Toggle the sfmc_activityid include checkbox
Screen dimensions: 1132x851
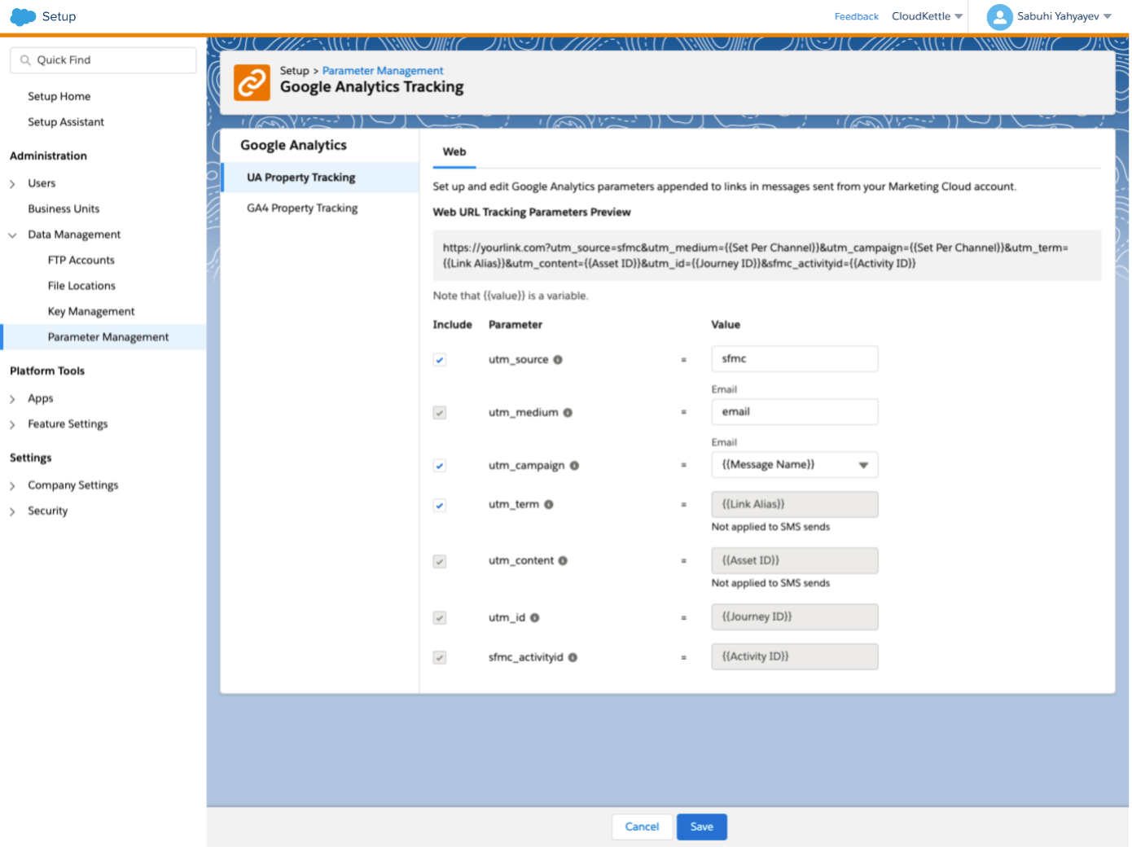tap(440, 658)
